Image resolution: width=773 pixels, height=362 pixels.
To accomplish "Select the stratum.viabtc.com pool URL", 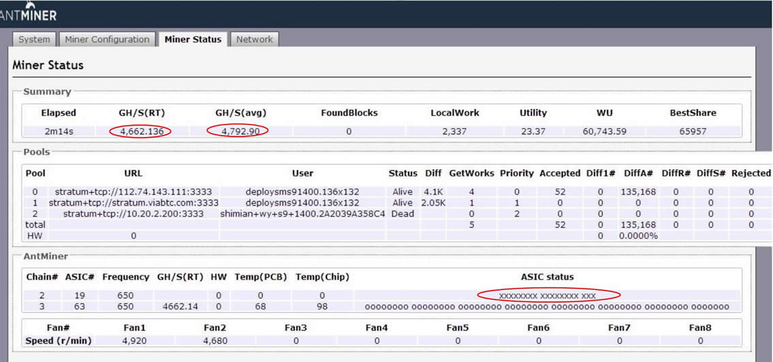I will point(133,203).
